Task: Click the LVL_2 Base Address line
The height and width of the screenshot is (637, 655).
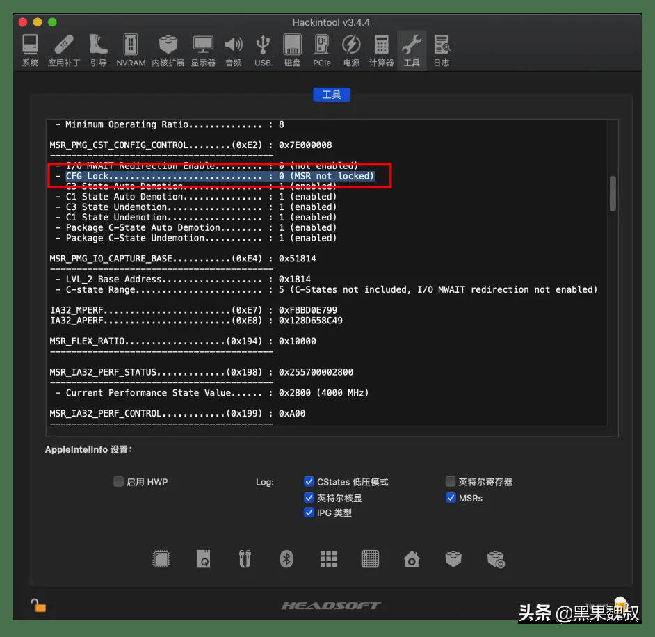Action: [x=183, y=279]
